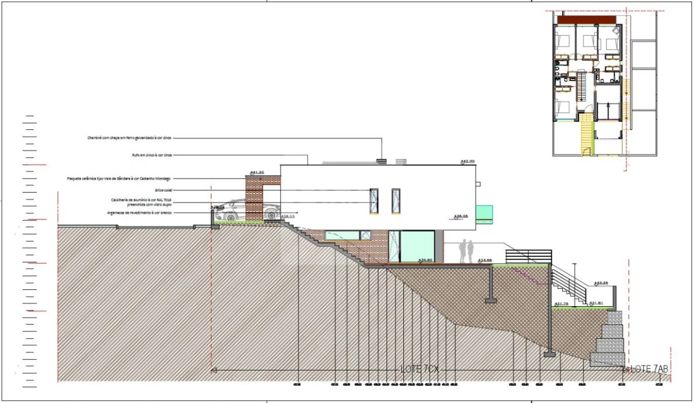Click the 'Brise-soleil' annotation label
This screenshot has height=403, width=694.
(163, 190)
